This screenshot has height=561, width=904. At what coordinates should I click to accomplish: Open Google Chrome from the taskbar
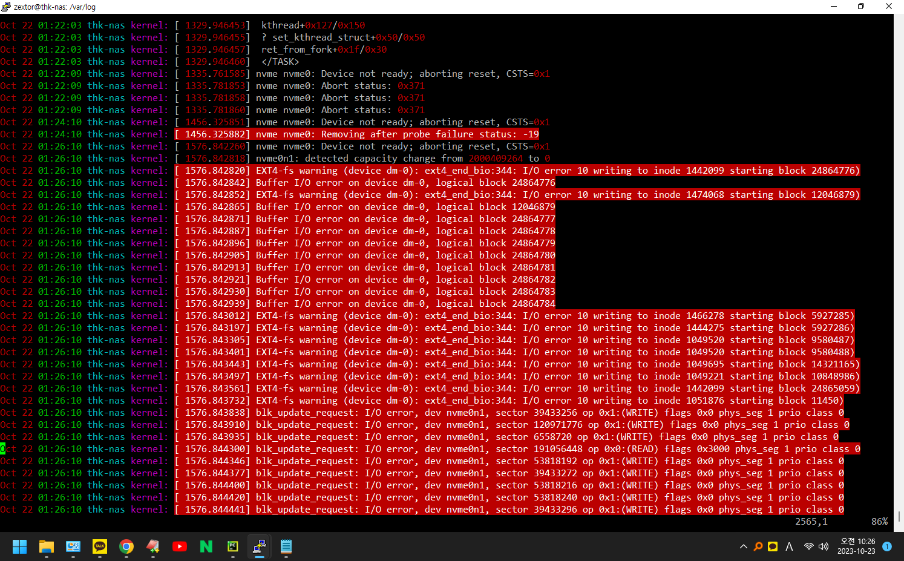click(126, 546)
